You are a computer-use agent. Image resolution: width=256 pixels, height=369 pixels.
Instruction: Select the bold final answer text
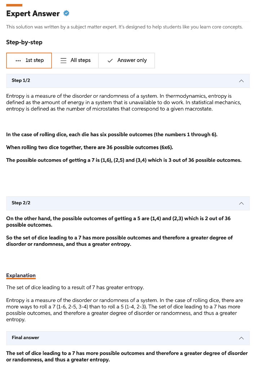point(126,357)
